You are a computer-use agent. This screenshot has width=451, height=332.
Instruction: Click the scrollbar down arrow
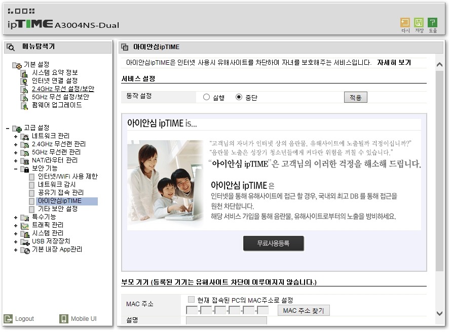click(x=439, y=313)
